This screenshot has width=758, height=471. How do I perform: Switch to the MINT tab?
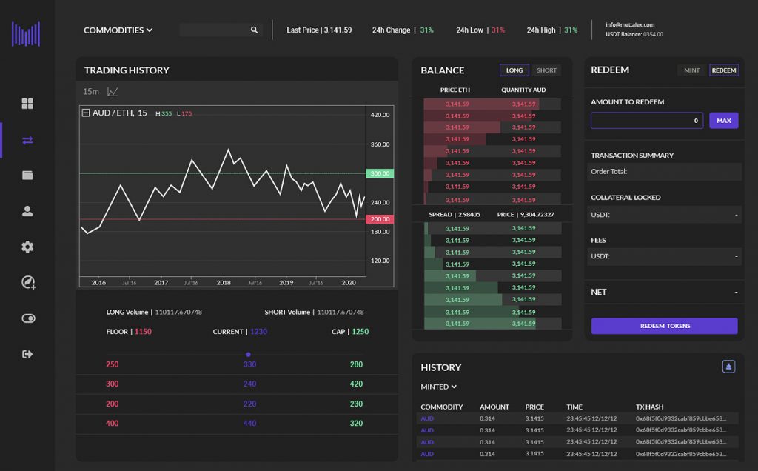point(691,70)
